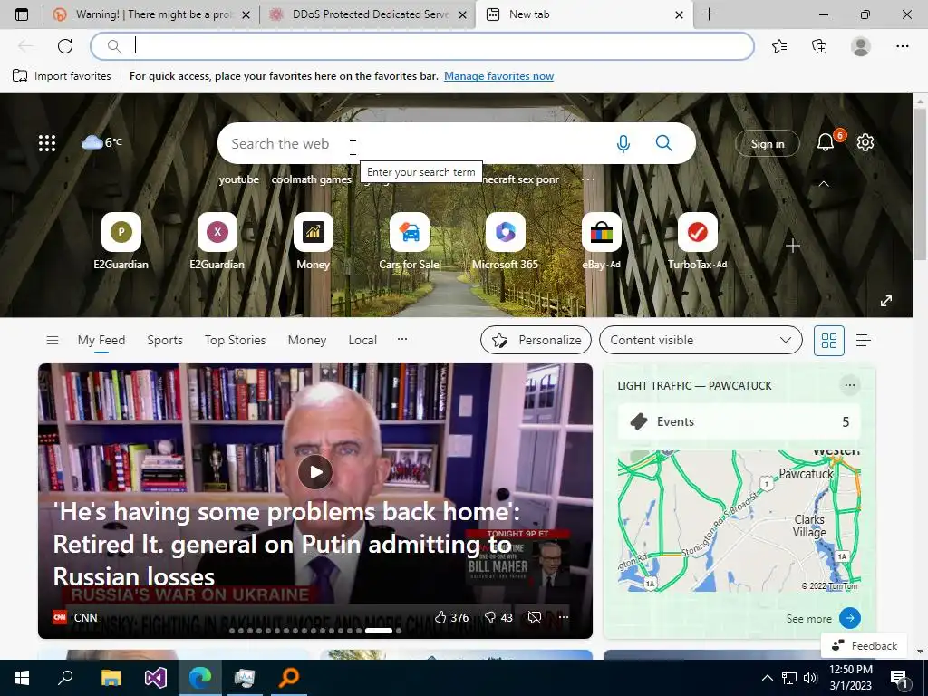Screen dimensions: 928x696
Task: Open the traffic card options menu
Action: (x=850, y=385)
